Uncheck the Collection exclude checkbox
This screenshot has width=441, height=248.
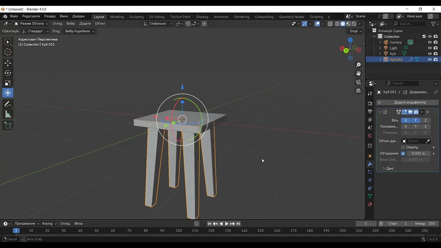tap(424, 37)
